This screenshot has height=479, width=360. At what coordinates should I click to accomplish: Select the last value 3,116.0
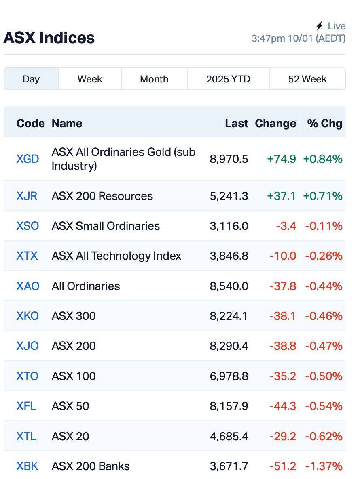click(x=229, y=226)
